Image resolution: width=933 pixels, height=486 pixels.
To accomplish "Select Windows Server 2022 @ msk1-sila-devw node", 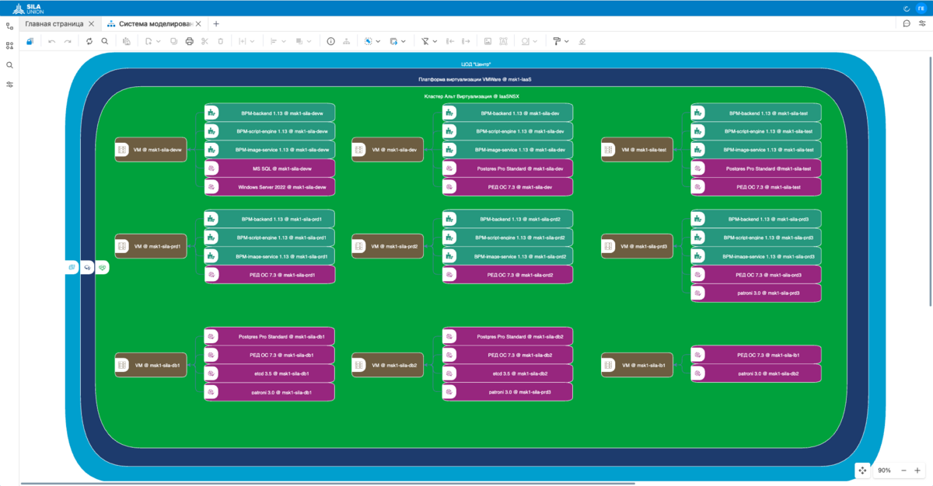I will (x=269, y=187).
